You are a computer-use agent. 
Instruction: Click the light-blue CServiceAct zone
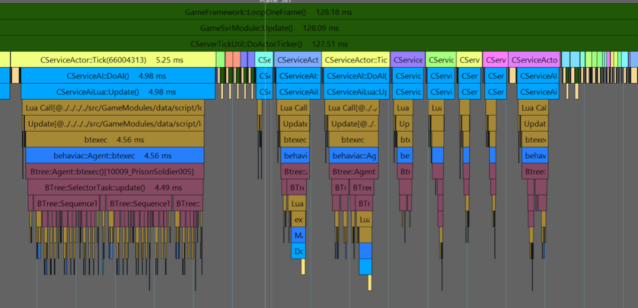point(298,60)
